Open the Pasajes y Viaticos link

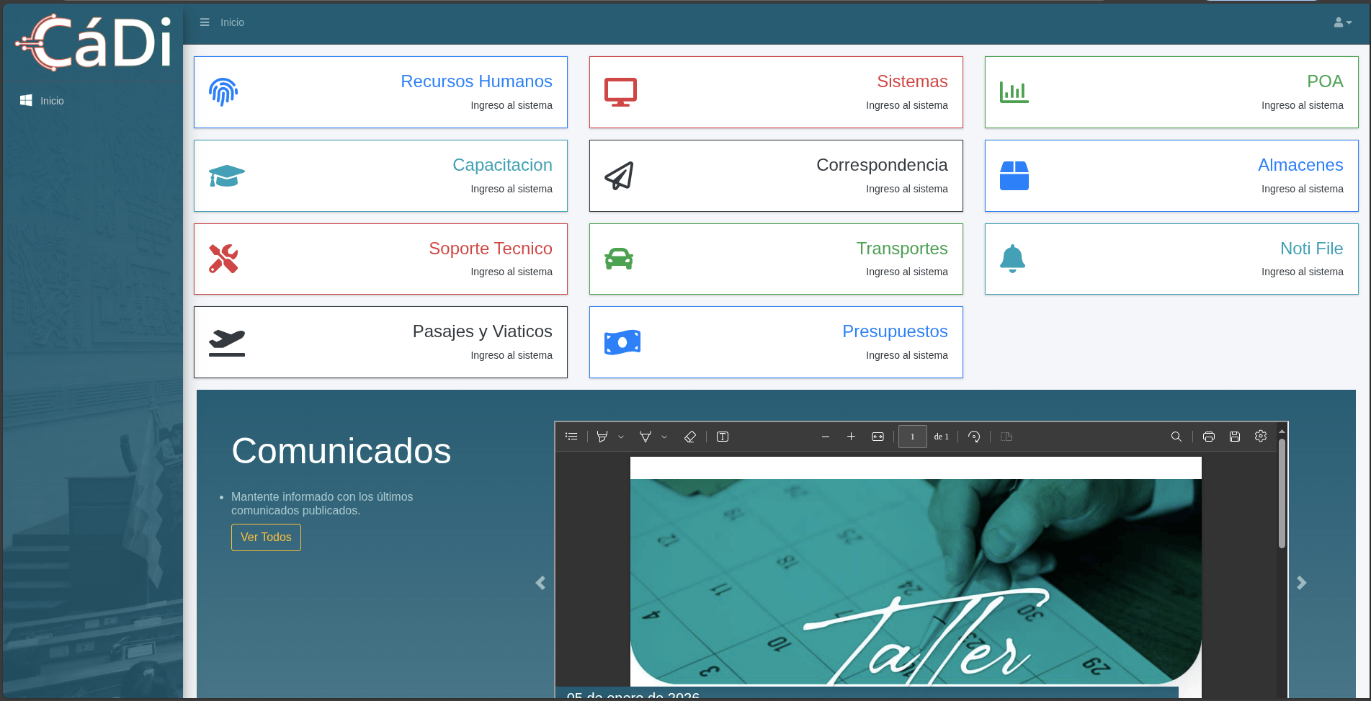click(x=483, y=331)
